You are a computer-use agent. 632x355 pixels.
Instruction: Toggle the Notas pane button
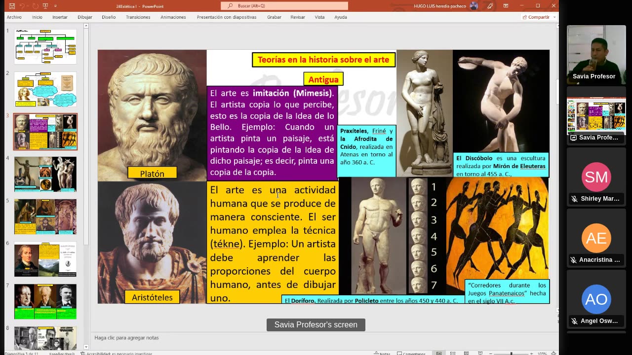(382, 353)
